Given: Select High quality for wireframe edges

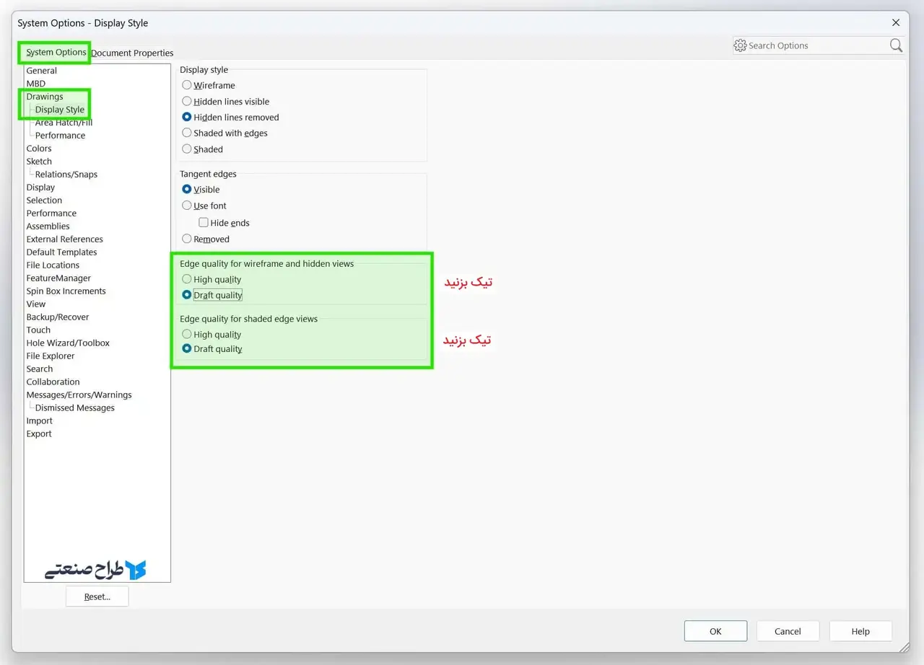Looking at the screenshot, I should coord(187,279).
